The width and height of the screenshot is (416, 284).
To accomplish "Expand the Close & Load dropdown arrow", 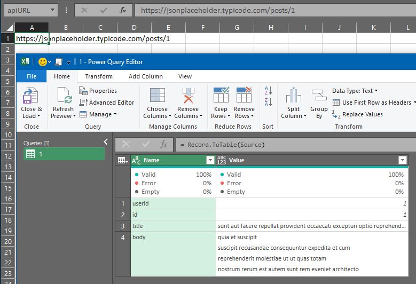I will (x=39, y=116).
